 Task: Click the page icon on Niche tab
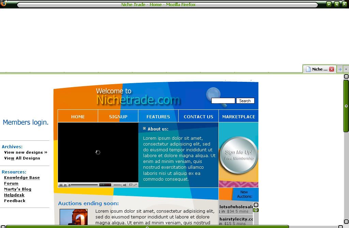308,69
